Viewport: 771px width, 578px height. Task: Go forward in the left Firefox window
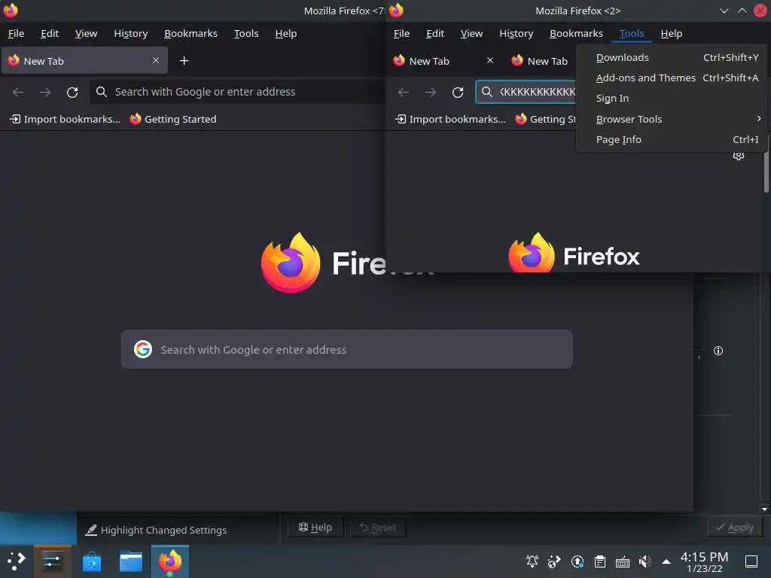pos(45,92)
